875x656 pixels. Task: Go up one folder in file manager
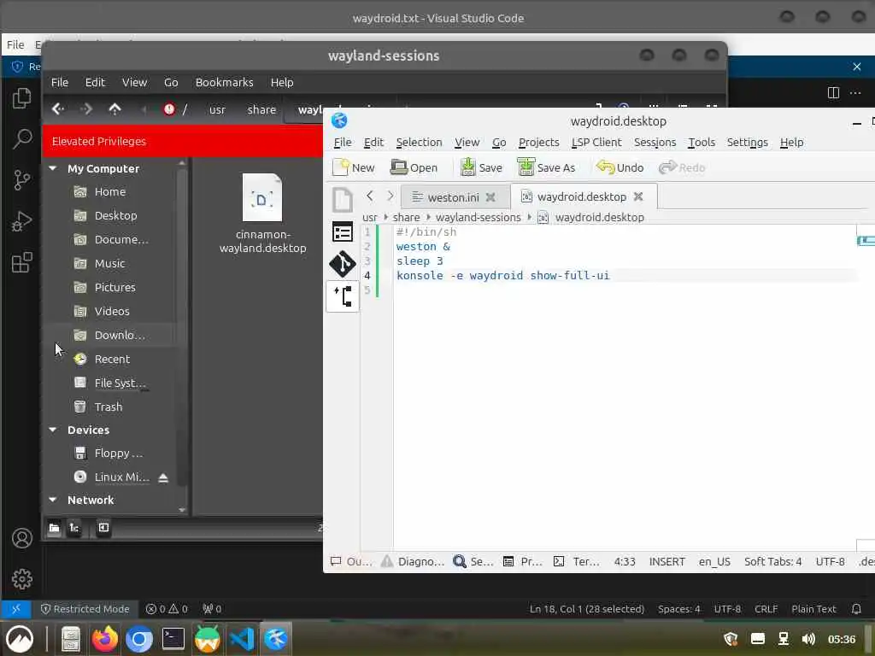tap(115, 109)
